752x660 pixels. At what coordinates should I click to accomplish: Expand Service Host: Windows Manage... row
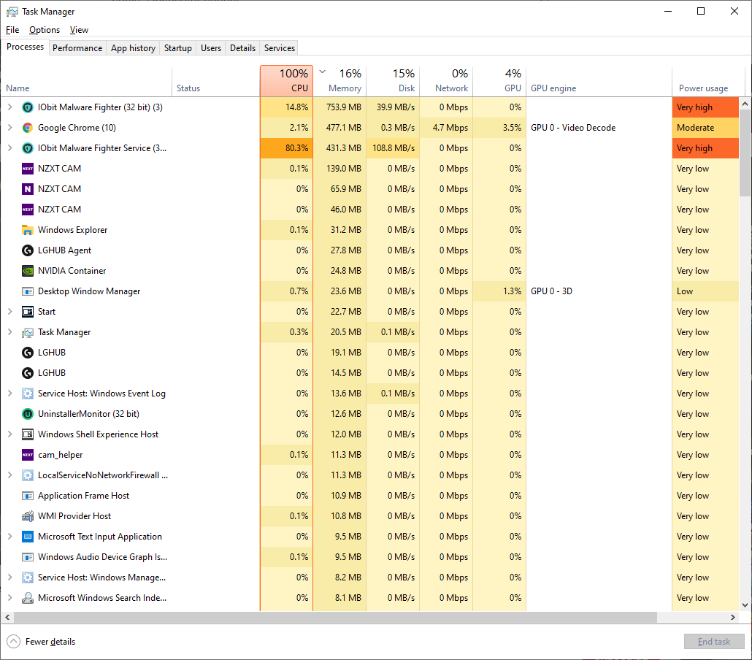pos(9,577)
